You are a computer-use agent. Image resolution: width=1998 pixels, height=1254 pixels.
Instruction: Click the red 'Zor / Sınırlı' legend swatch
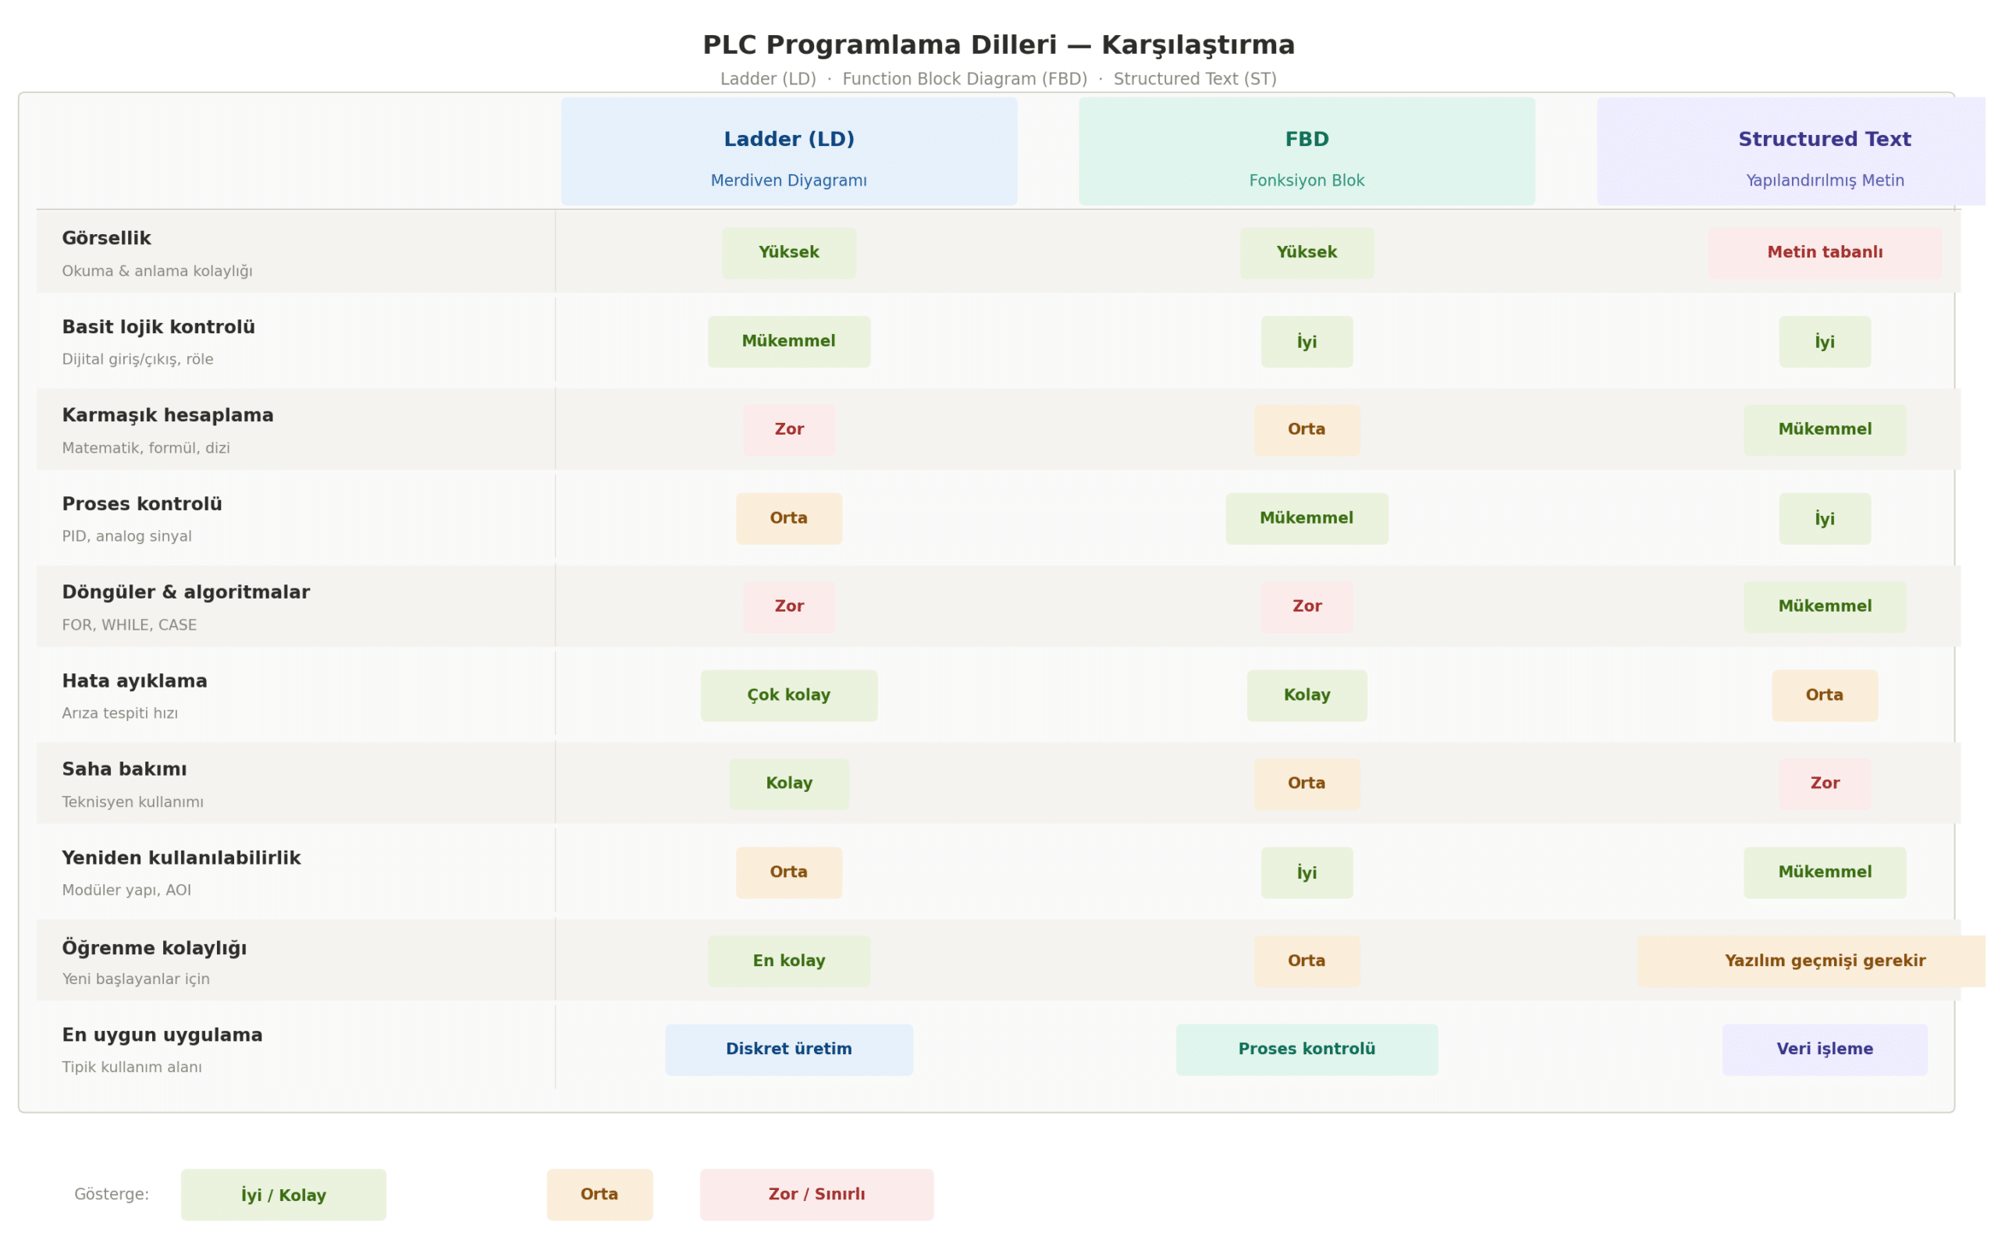tap(816, 1194)
